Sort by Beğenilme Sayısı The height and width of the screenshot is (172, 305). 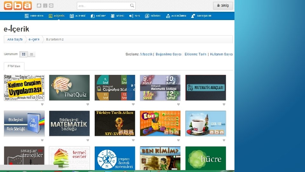[168, 54]
